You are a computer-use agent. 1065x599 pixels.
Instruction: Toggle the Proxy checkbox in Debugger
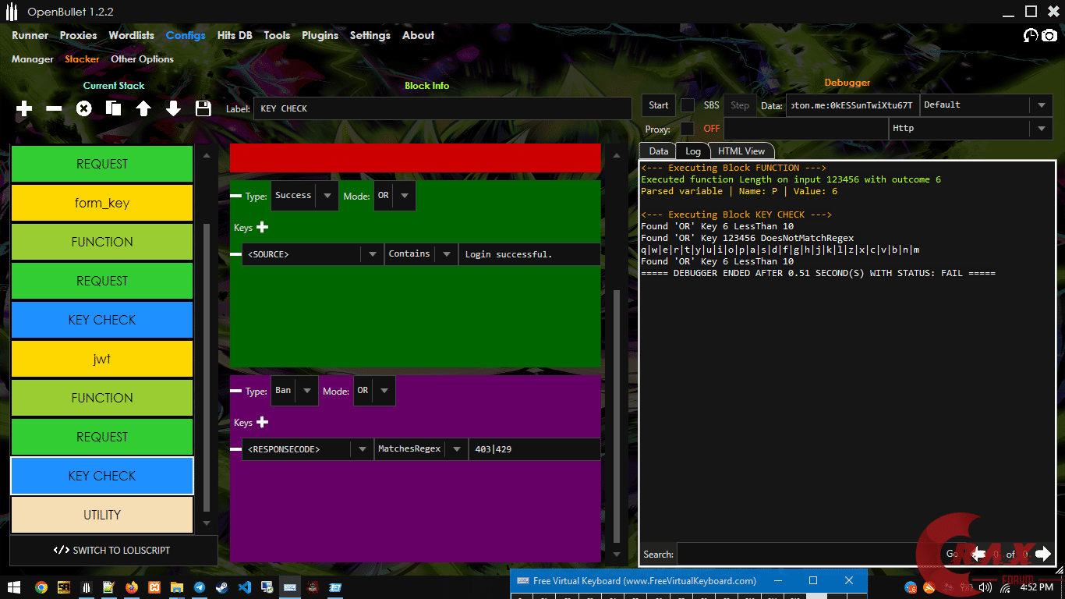click(687, 129)
